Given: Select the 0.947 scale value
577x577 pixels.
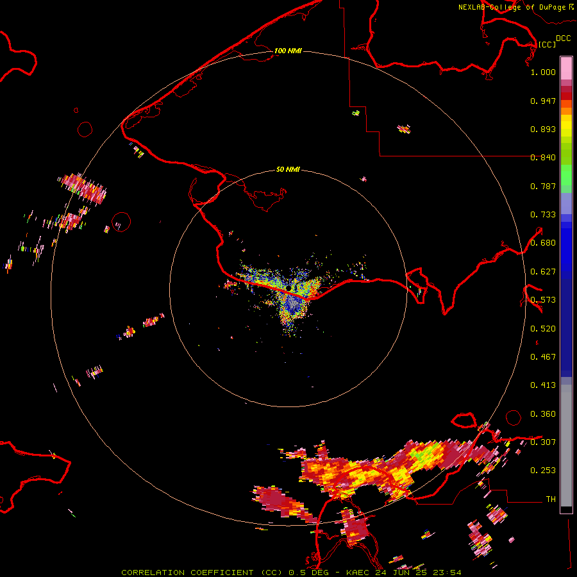Looking at the screenshot, I should coord(543,101).
